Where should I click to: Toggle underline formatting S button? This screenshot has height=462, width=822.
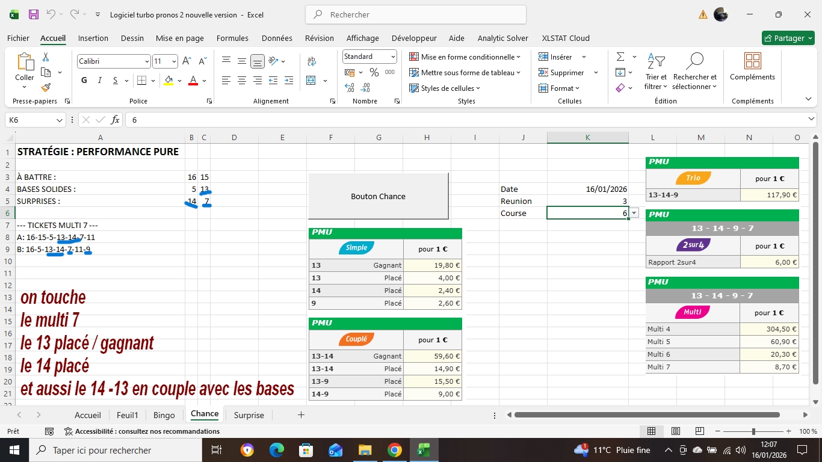(116, 81)
